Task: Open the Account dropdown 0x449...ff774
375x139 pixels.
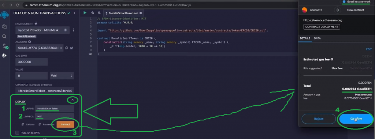Action: tap(40, 48)
